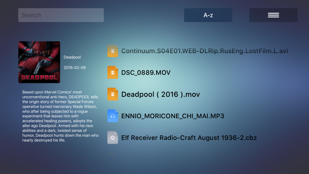This screenshot has width=309, height=174.
Task: Click the DSC_0889.MOV video file icon
Action: point(112,73)
